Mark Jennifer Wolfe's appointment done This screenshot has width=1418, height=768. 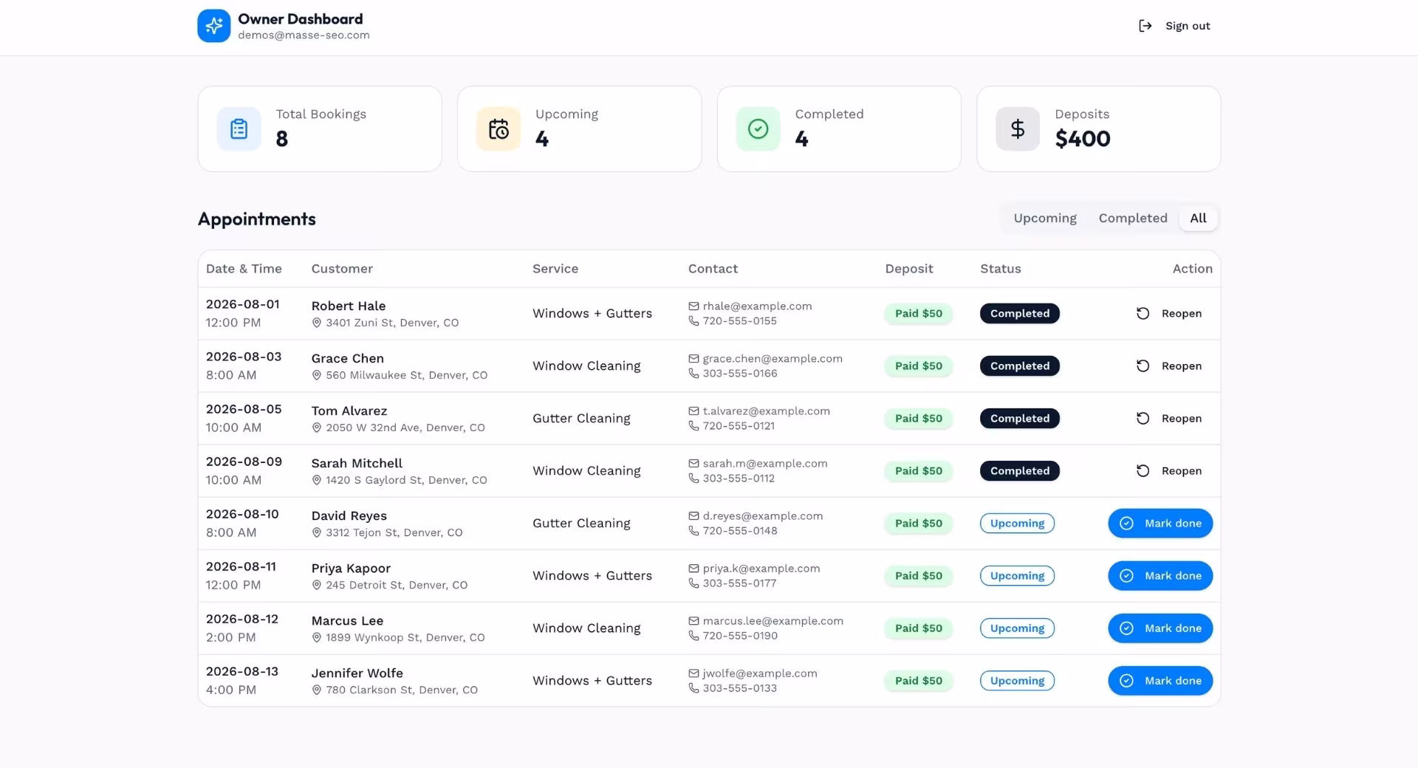pos(1160,680)
